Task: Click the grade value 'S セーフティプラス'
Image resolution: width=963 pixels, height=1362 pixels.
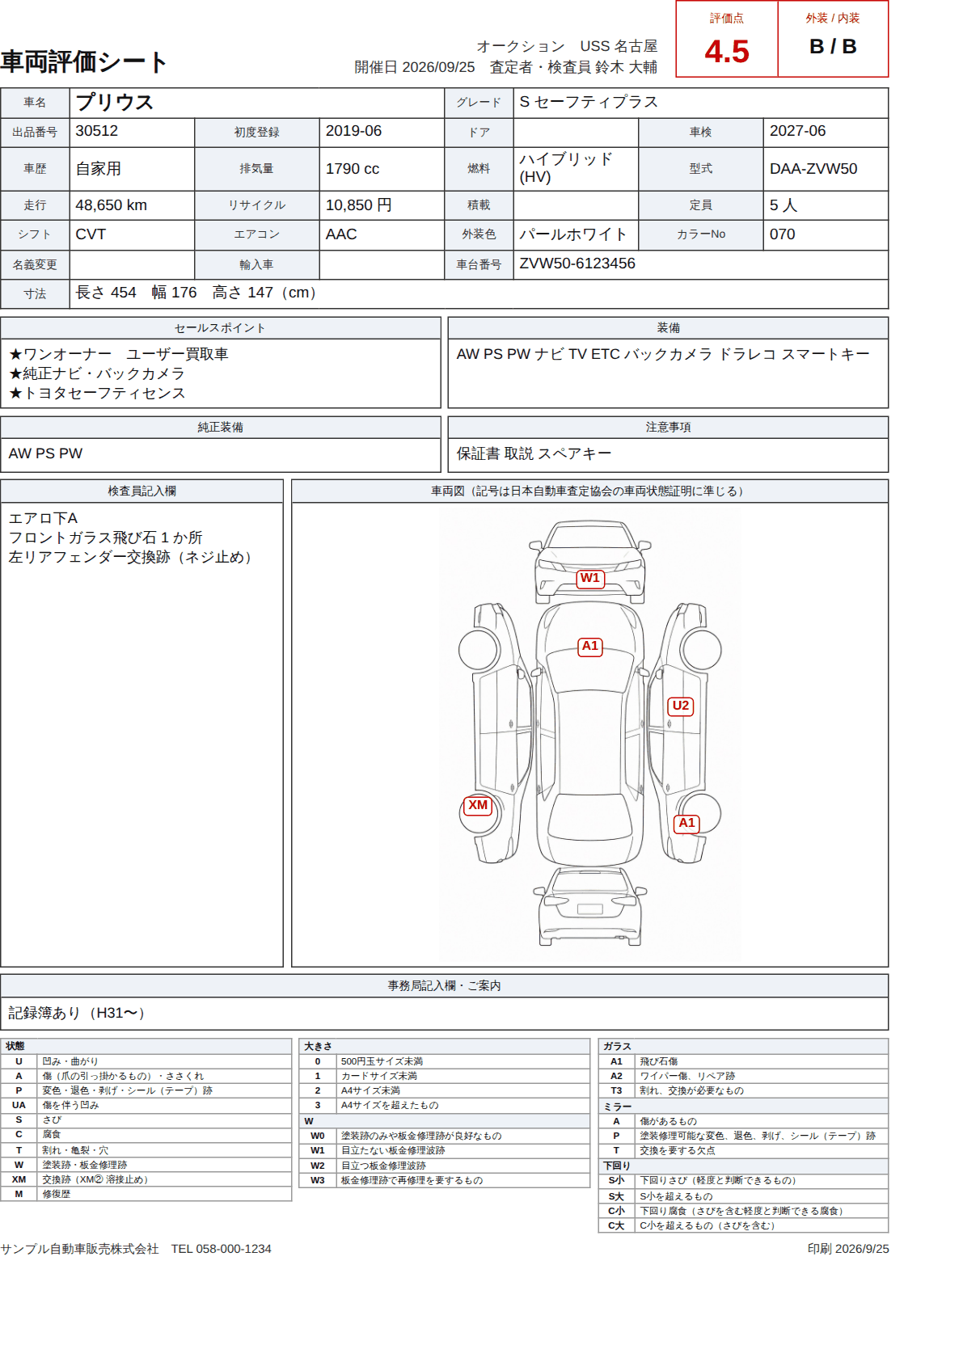Action: pyautogui.click(x=589, y=102)
